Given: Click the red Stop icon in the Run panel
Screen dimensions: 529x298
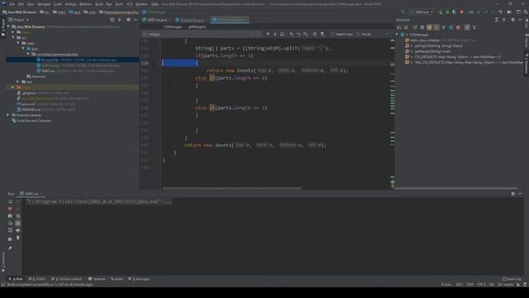Looking at the screenshot, I should pyautogui.click(x=10, y=209).
